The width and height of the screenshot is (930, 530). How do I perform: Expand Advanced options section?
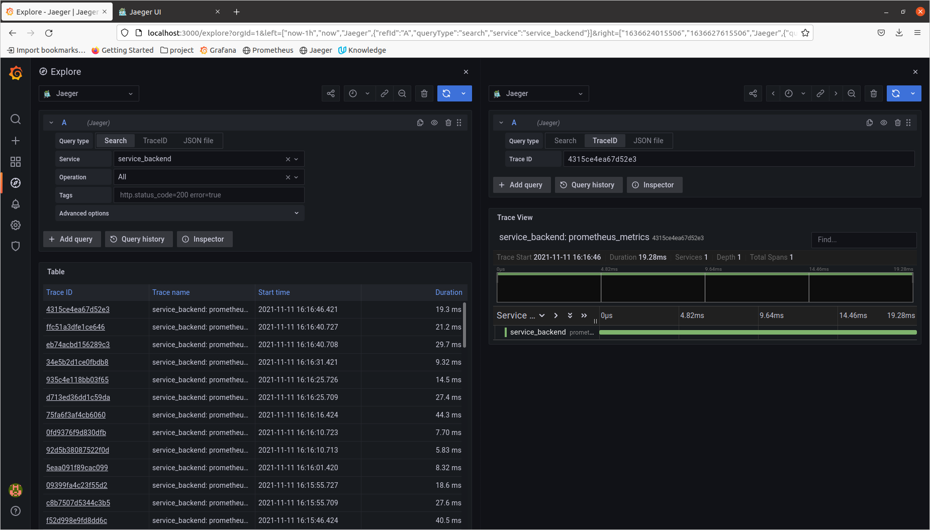point(179,213)
